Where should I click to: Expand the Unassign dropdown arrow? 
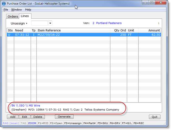coord(50,23)
